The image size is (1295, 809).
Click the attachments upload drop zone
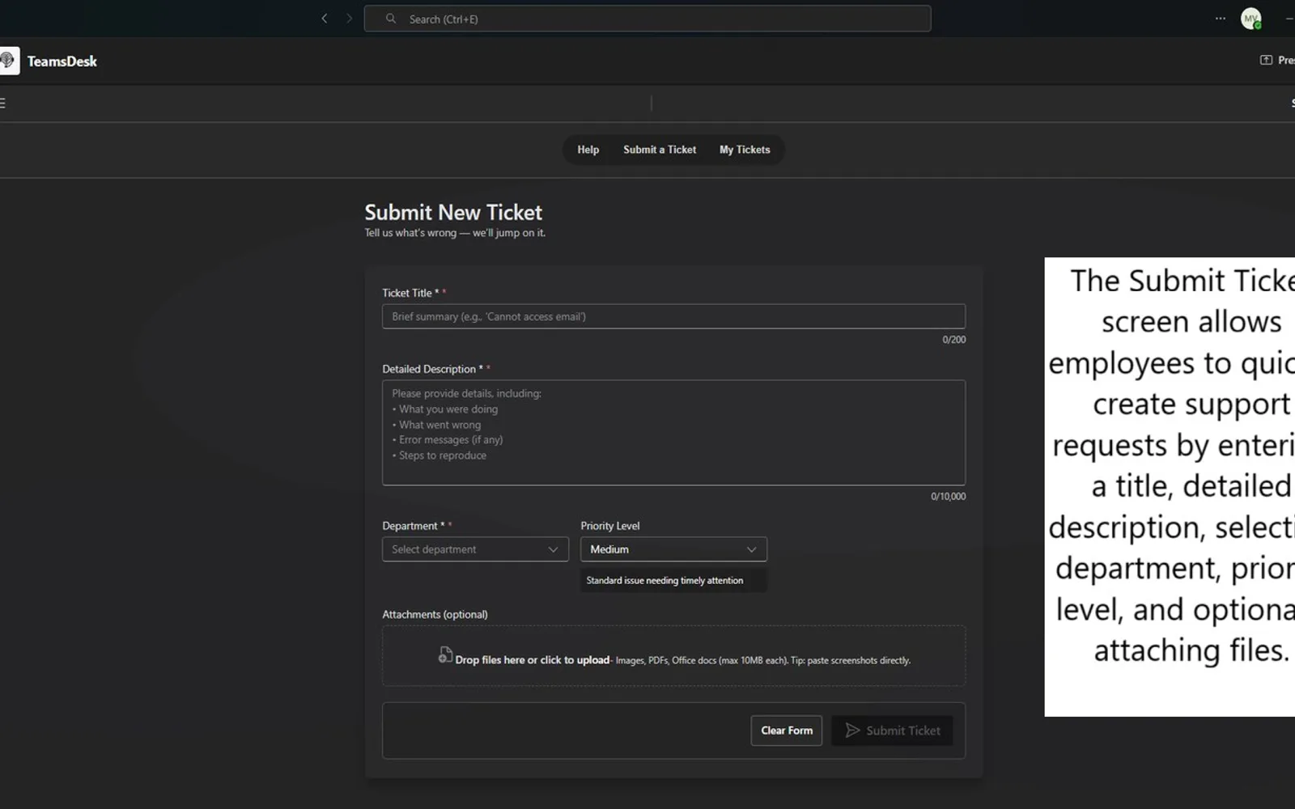[x=673, y=656]
